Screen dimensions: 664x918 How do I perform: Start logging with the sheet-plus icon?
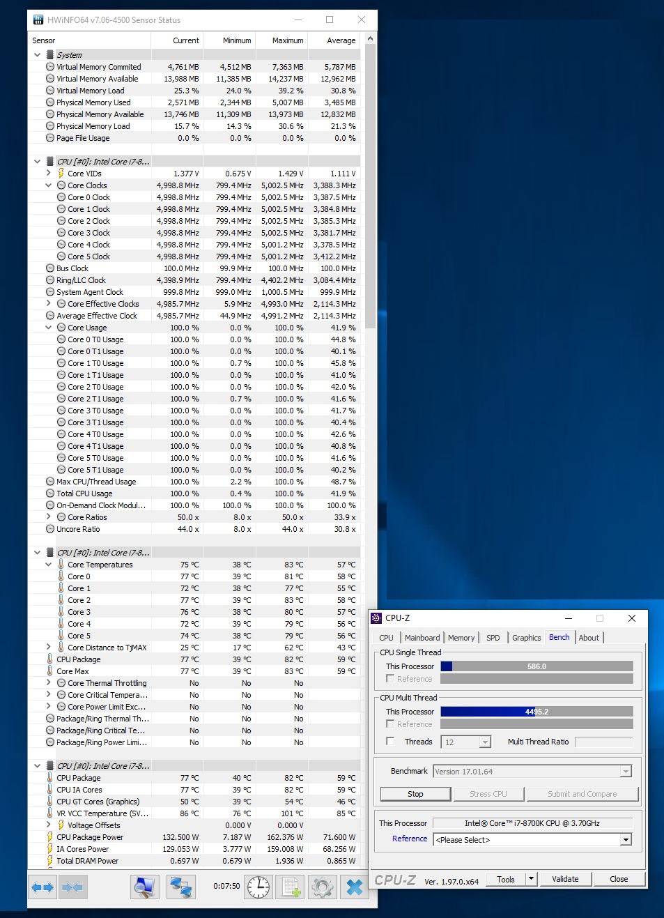(x=291, y=887)
